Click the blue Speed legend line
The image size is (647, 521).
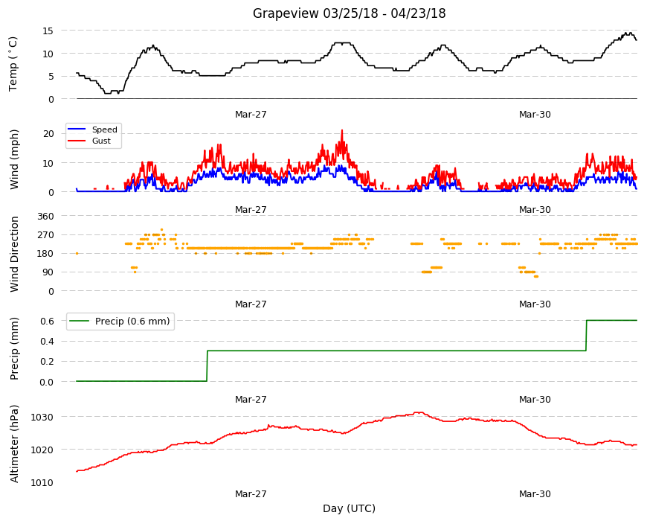77,130
